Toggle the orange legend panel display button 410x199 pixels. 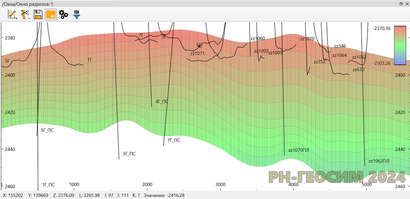[51, 14]
